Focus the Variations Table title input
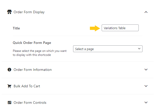This screenshot has width=156, height=110. [x=120, y=28]
